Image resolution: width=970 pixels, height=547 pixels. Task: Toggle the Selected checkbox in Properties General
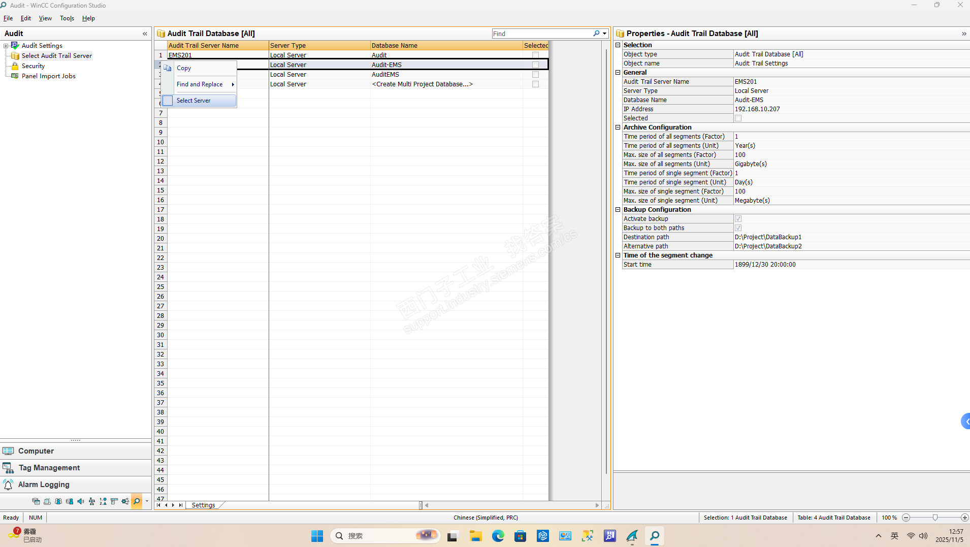tap(738, 118)
